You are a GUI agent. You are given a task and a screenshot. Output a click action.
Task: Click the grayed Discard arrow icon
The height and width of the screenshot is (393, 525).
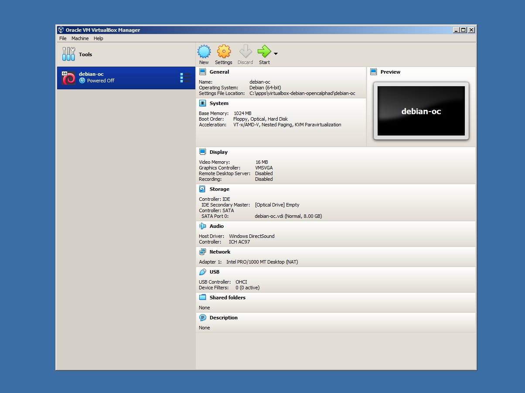point(245,52)
